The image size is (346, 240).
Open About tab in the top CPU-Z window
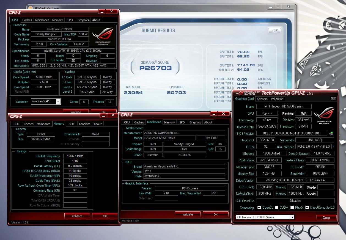click(x=96, y=20)
